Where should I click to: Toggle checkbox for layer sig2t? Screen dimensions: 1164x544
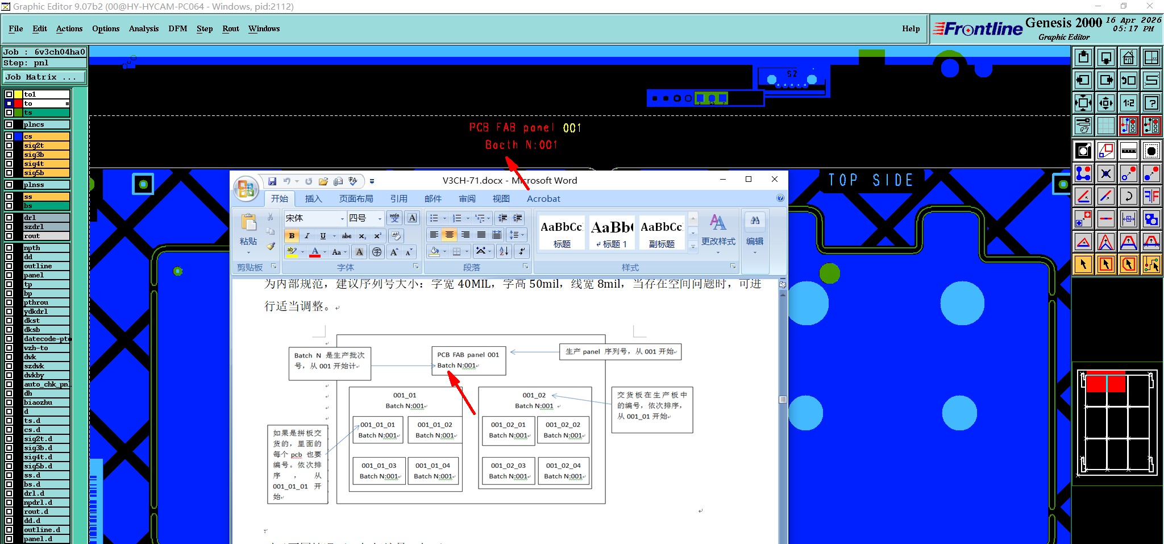9,146
